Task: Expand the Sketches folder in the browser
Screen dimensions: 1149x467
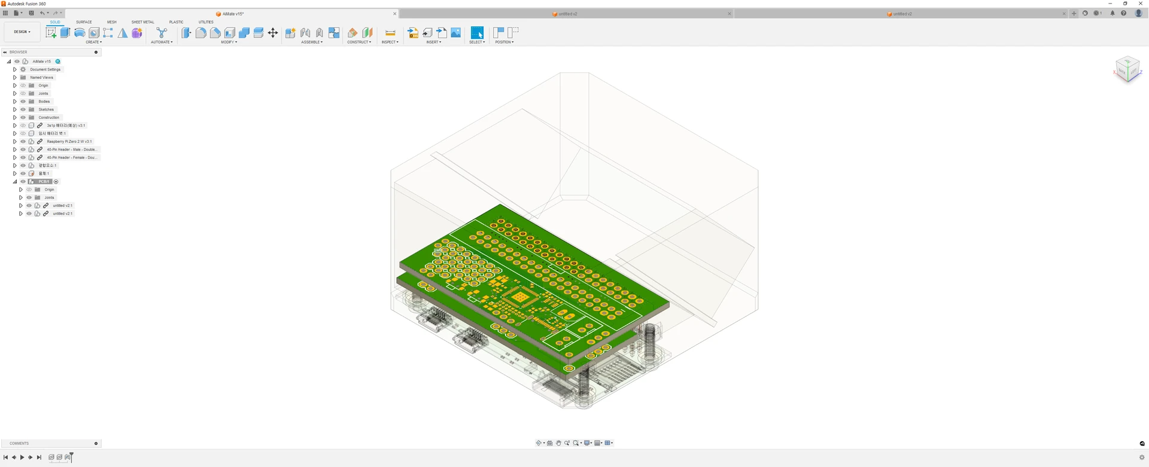Action: 15,109
